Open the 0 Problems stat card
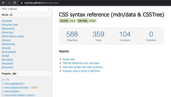 (x=151, y=36)
